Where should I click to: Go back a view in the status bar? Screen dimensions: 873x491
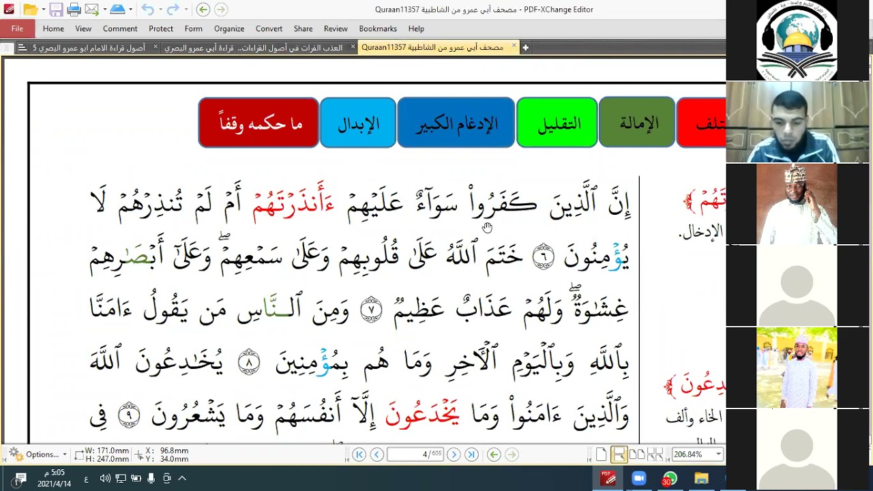tap(494, 455)
